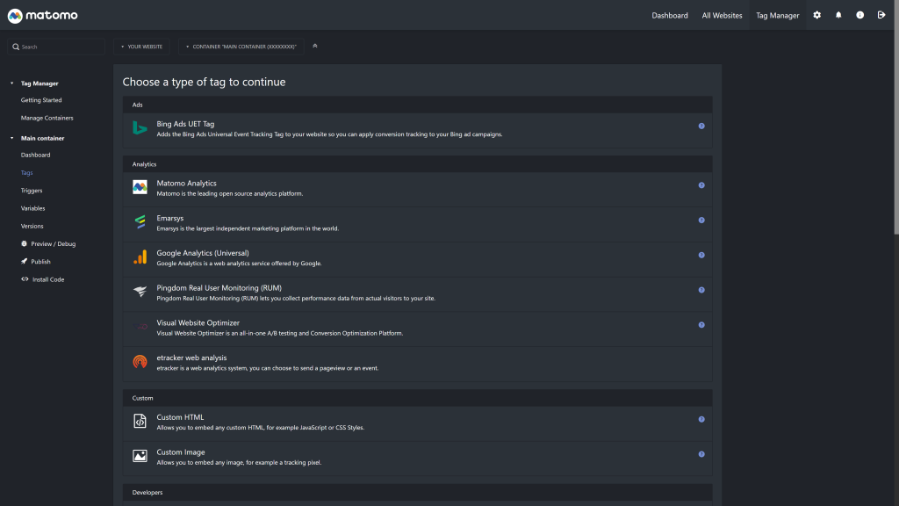Click the Bing Ads UET Tag logo icon
Screen dimensions: 899x506
(140, 128)
